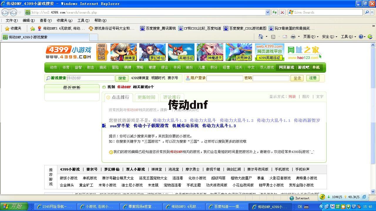Image resolution: width=376 pixels, height=211 pixels.
Task: Open the 页面(P) dropdown menu
Action: tap(311, 37)
